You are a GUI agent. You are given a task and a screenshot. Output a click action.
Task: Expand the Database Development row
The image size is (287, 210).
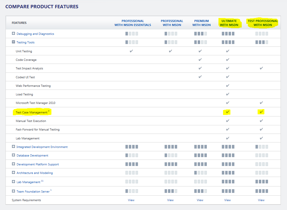pyautogui.click(x=13, y=155)
